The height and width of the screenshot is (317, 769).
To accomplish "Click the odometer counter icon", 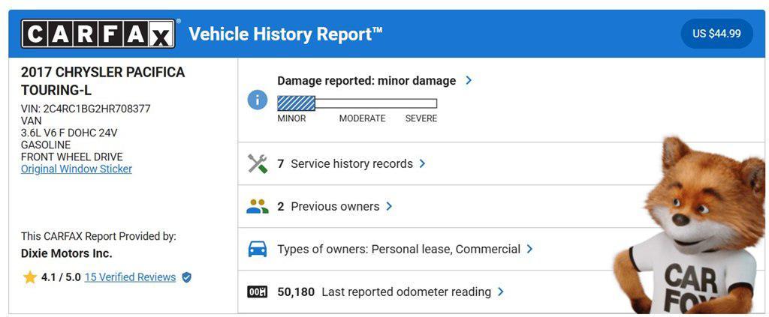I will point(258,292).
